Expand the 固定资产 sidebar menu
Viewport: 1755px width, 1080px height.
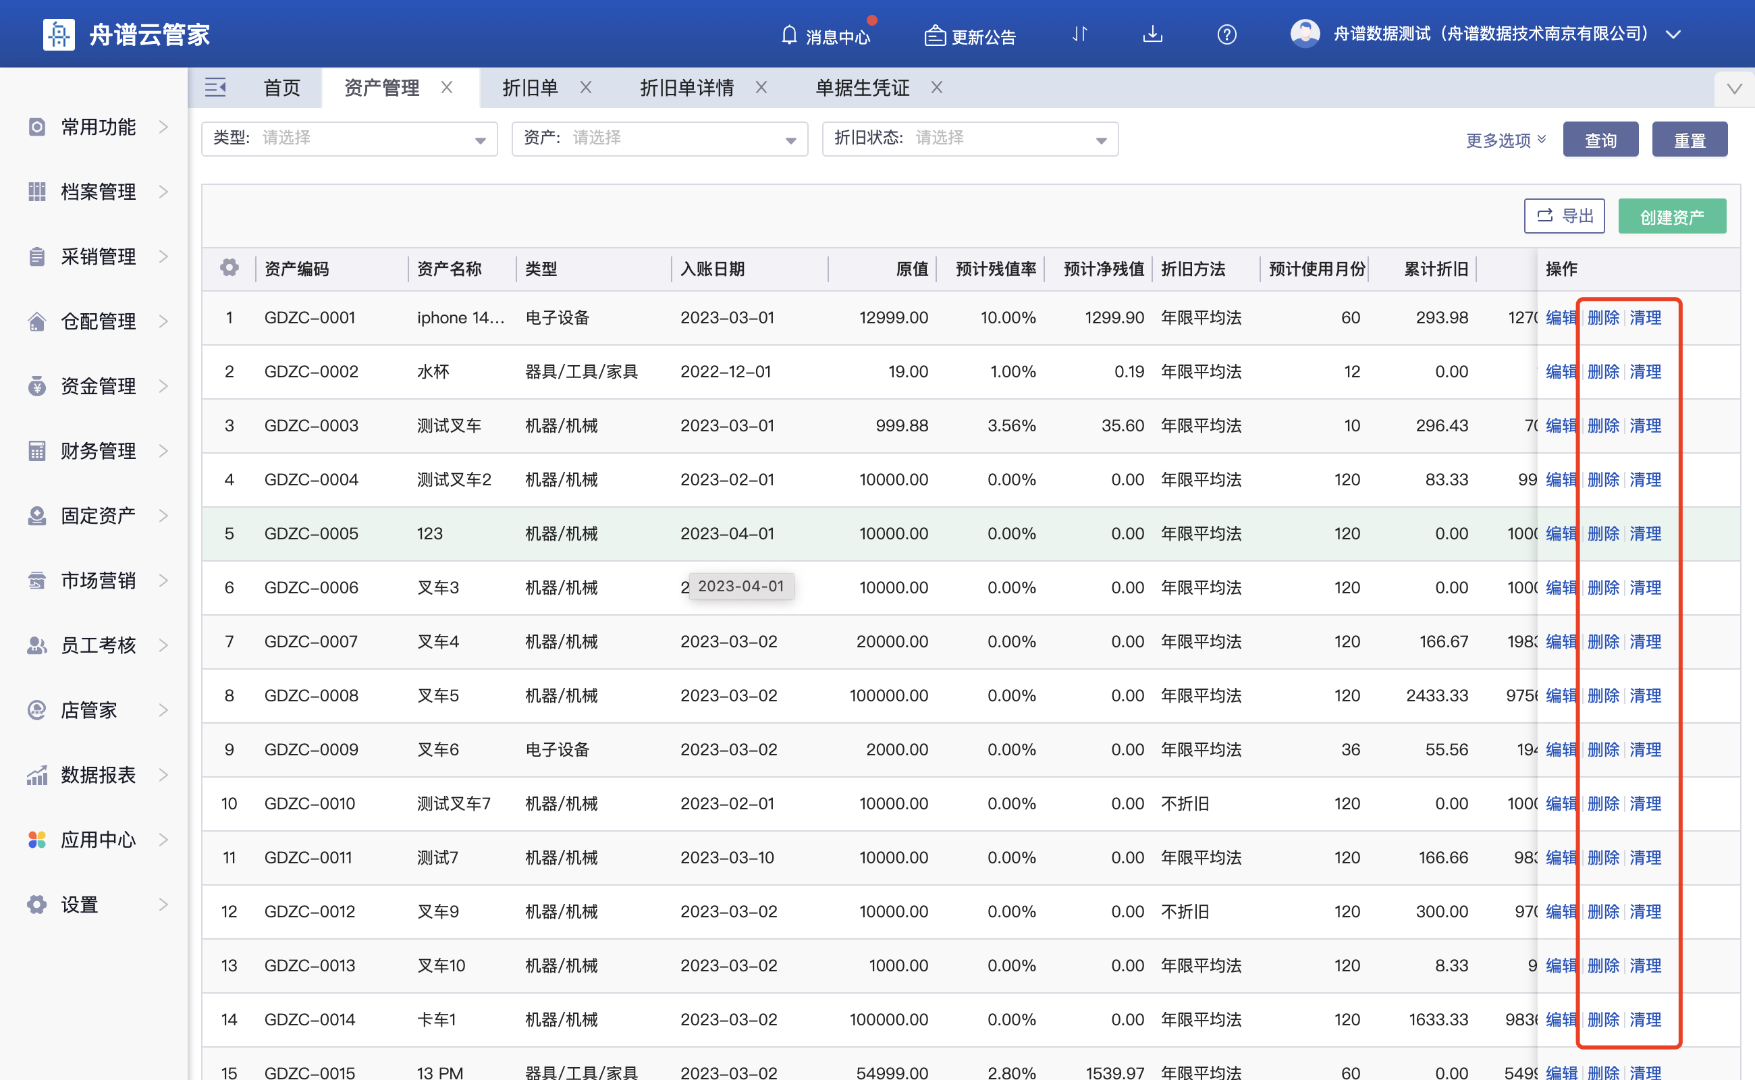[x=98, y=516]
